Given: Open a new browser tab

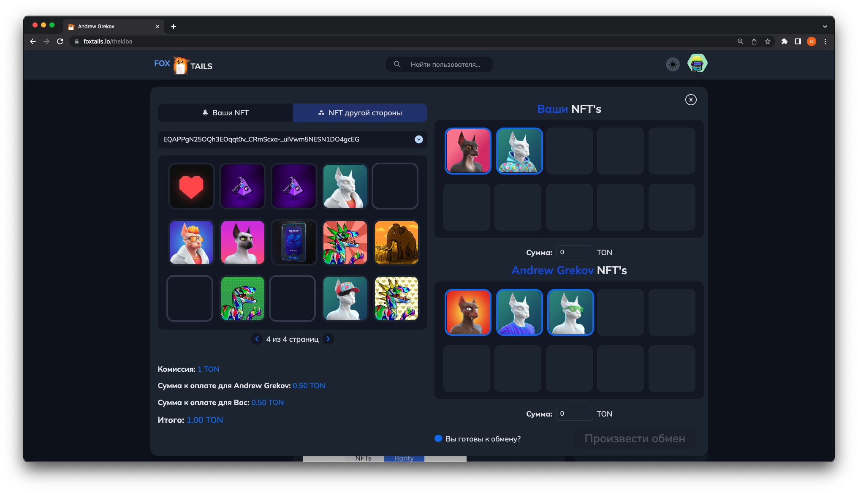Looking at the screenshot, I should pos(174,27).
